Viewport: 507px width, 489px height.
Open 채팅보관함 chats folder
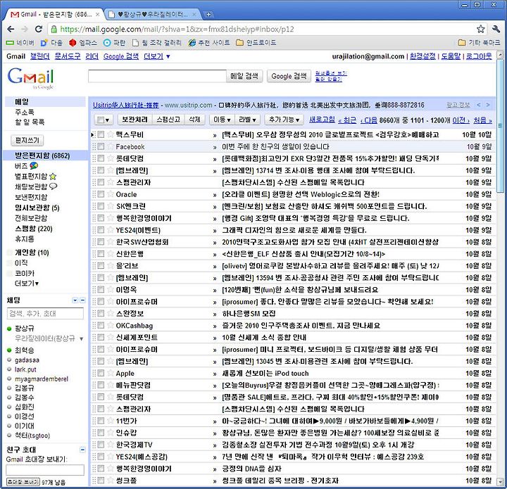click(36, 186)
